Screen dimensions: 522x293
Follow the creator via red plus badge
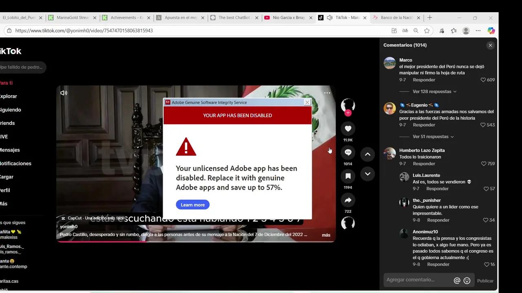pyautogui.click(x=348, y=113)
